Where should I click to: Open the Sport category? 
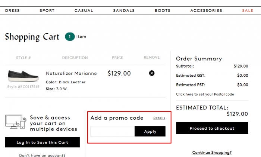[x=47, y=10]
